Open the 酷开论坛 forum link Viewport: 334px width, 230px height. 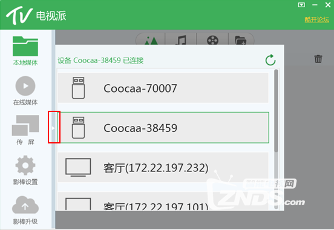coord(316,19)
